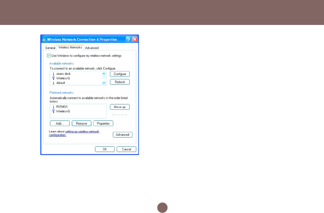The image size is (324, 213).
Task: Click the antenna icon next to default network
Action: (53, 83)
